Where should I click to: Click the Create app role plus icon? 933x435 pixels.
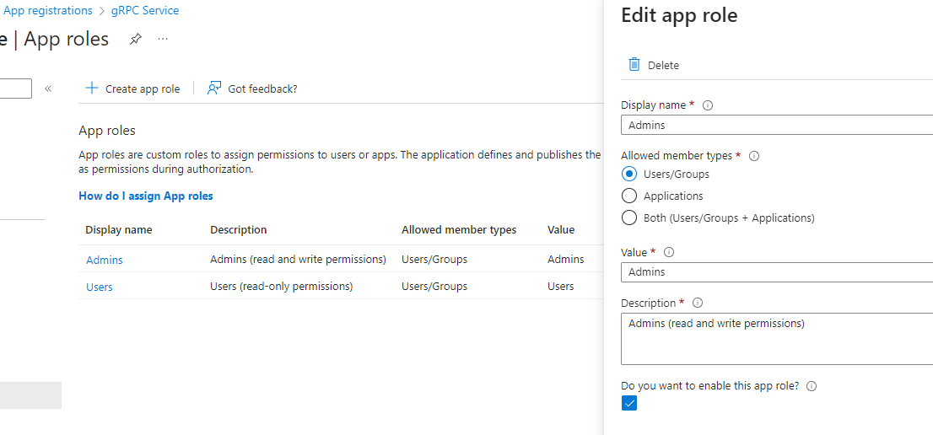[x=92, y=89]
